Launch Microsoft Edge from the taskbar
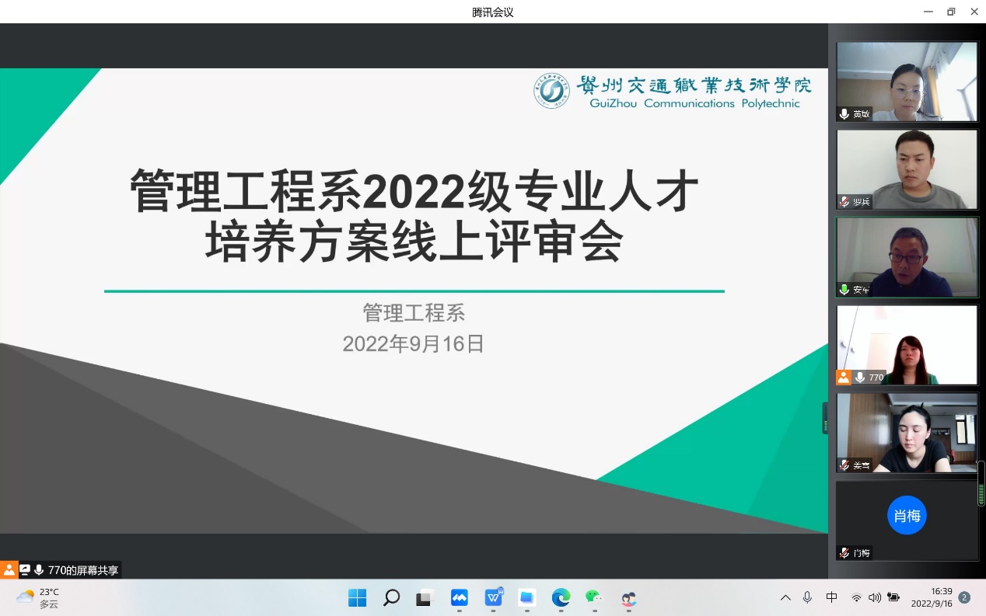This screenshot has height=616, width=986. pyautogui.click(x=561, y=598)
